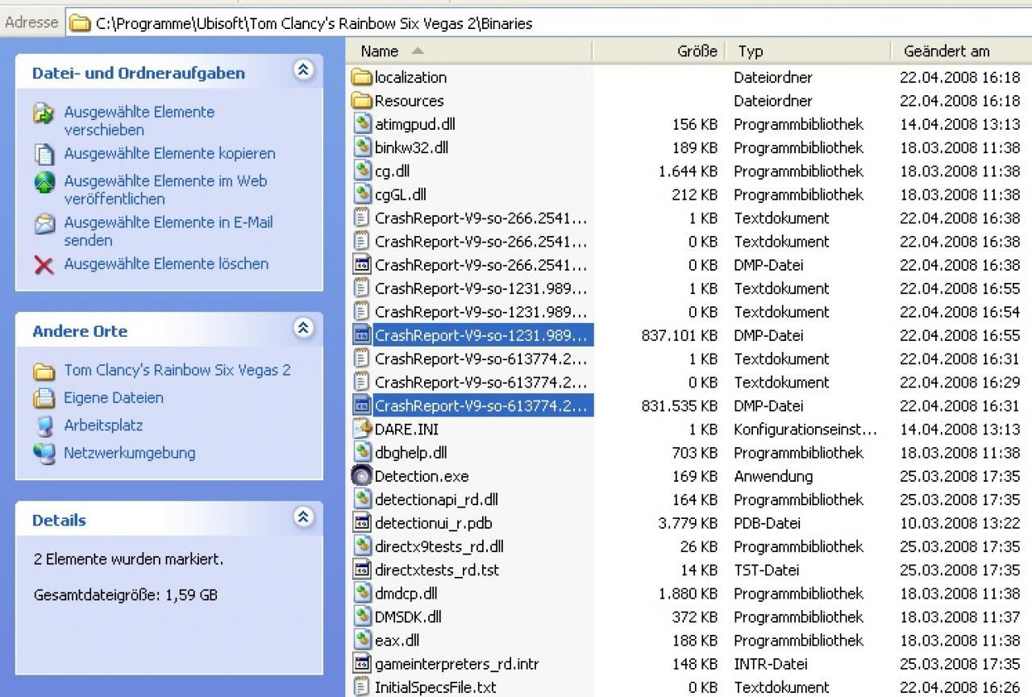The image size is (1032, 697).
Task: Click Ausgewählte Elemente im Web veröffentlichen
Action: 165,189
